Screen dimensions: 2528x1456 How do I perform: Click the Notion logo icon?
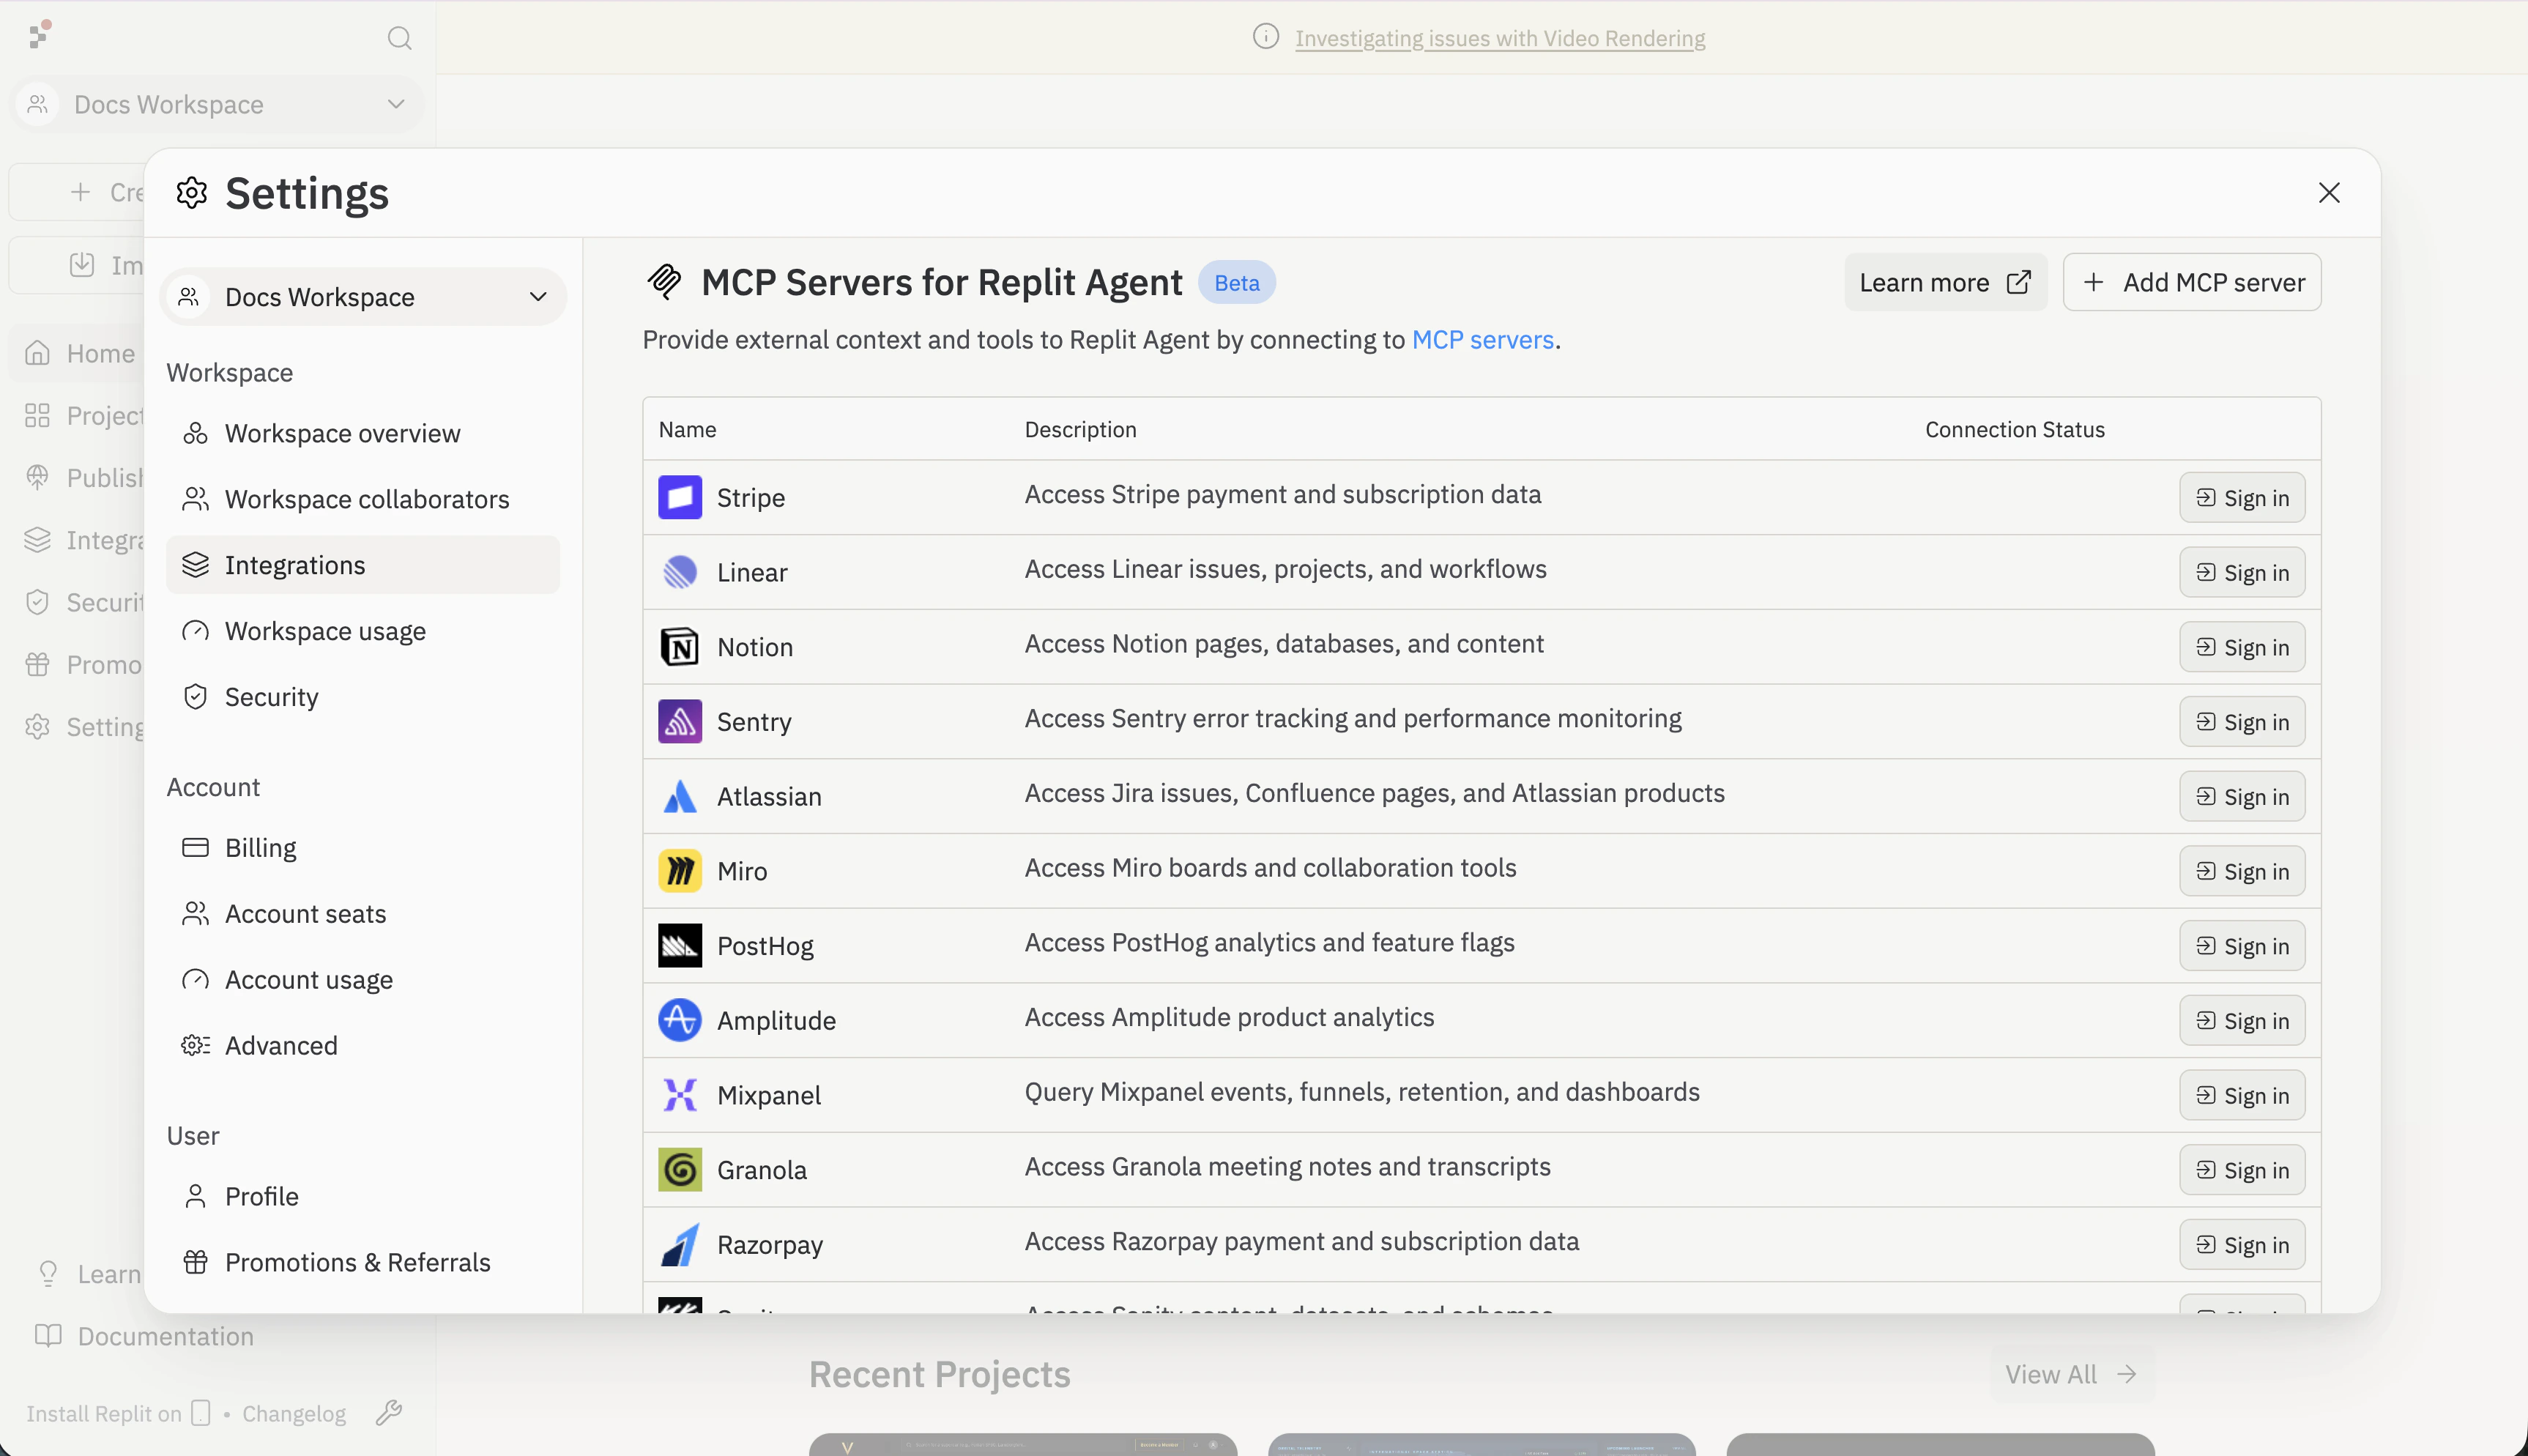coord(680,647)
